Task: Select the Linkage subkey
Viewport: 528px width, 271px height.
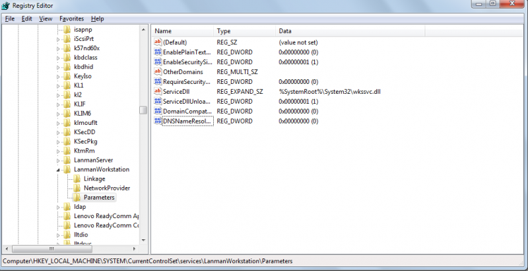Action: (94, 178)
